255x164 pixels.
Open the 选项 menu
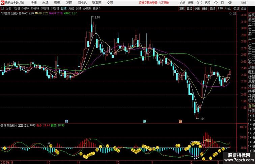click(x=207, y=3)
